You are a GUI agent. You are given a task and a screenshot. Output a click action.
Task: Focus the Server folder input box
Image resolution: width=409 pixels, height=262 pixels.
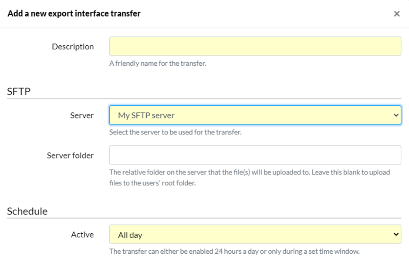pyautogui.click(x=255, y=155)
